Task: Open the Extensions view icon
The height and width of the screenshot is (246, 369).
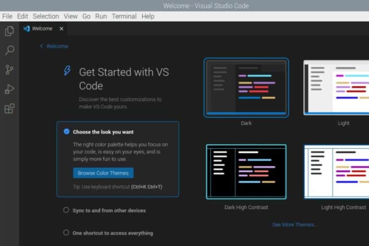Action: coord(10,109)
